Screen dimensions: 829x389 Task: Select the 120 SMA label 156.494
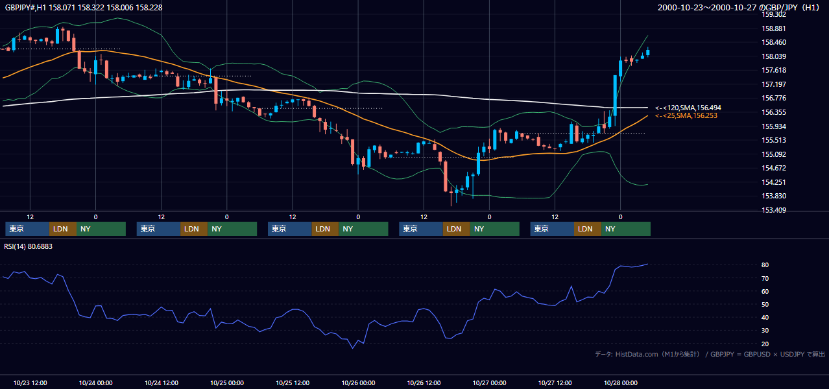pyautogui.click(x=688, y=108)
